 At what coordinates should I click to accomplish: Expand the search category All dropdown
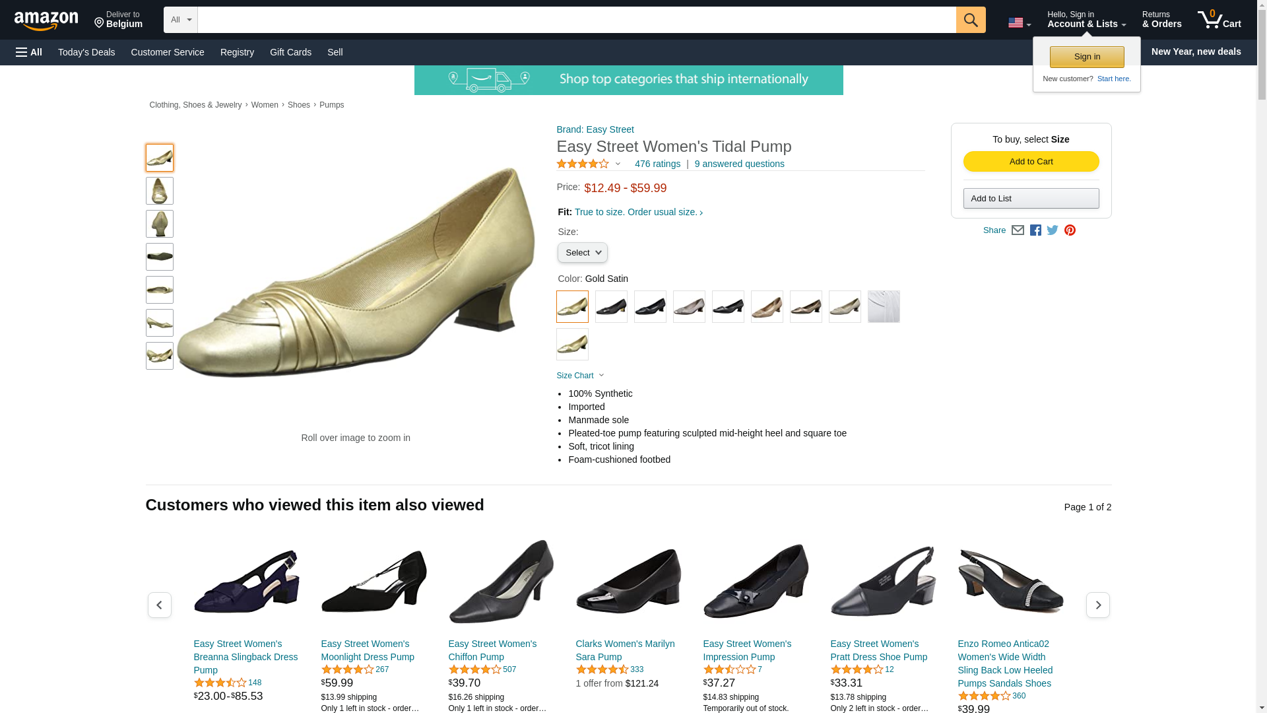[x=180, y=20]
